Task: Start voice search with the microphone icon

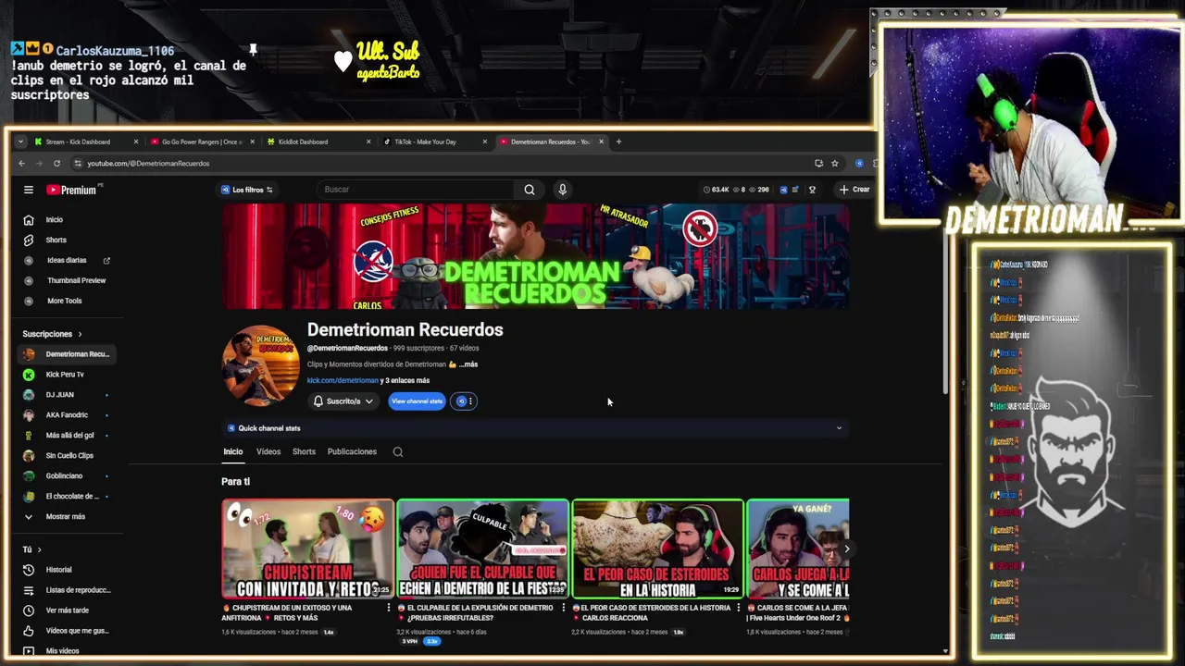Action: point(562,190)
